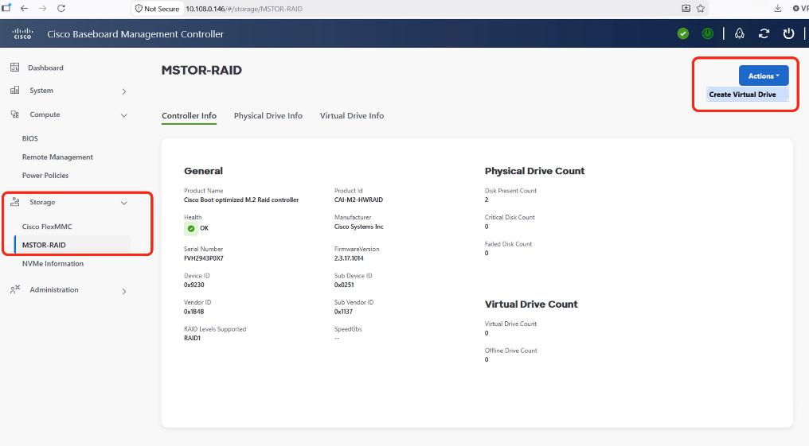Click the Compute sidebar icon
Image resolution: width=809 pixels, height=446 pixels.
15,114
